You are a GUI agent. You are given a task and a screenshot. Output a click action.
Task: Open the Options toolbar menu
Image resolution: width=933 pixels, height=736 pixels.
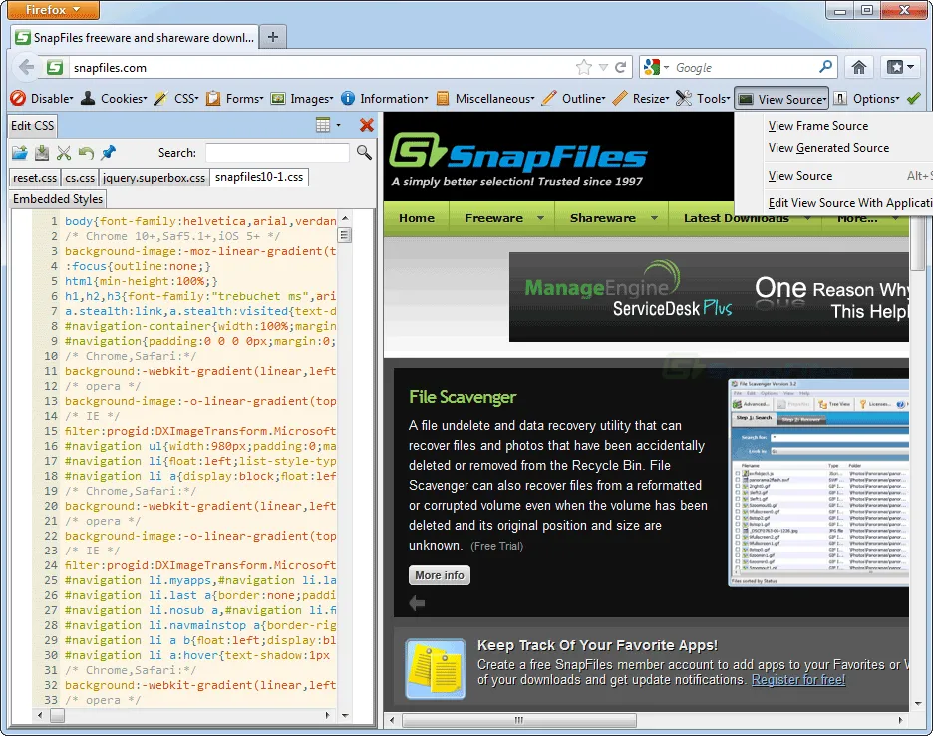(866, 99)
